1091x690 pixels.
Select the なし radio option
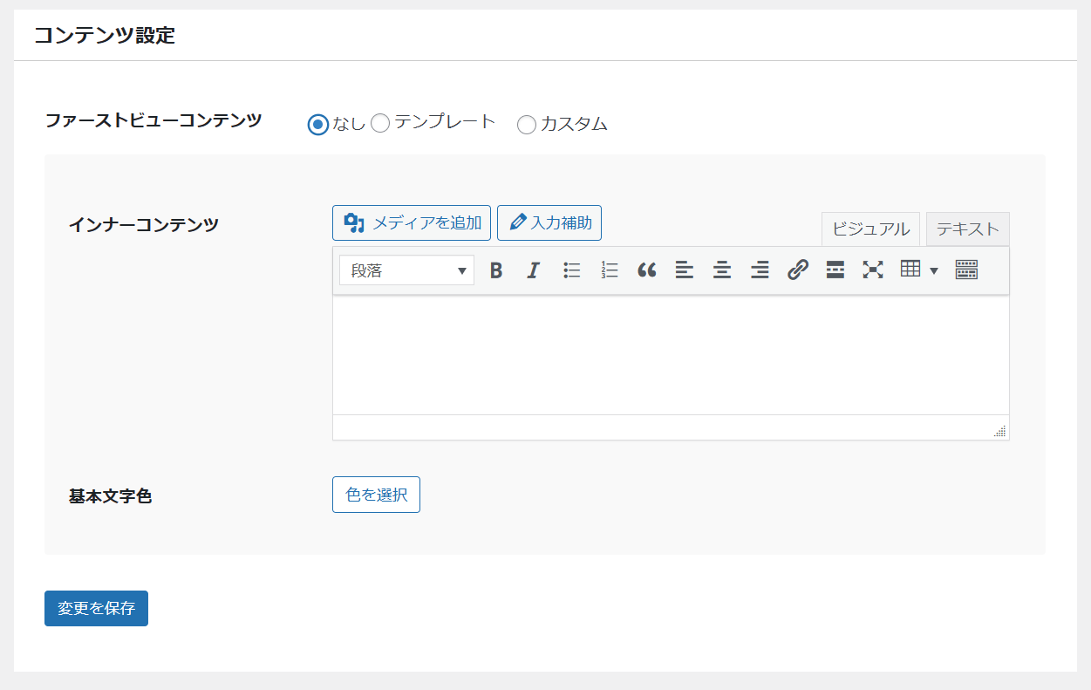pyautogui.click(x=318, y=125)
